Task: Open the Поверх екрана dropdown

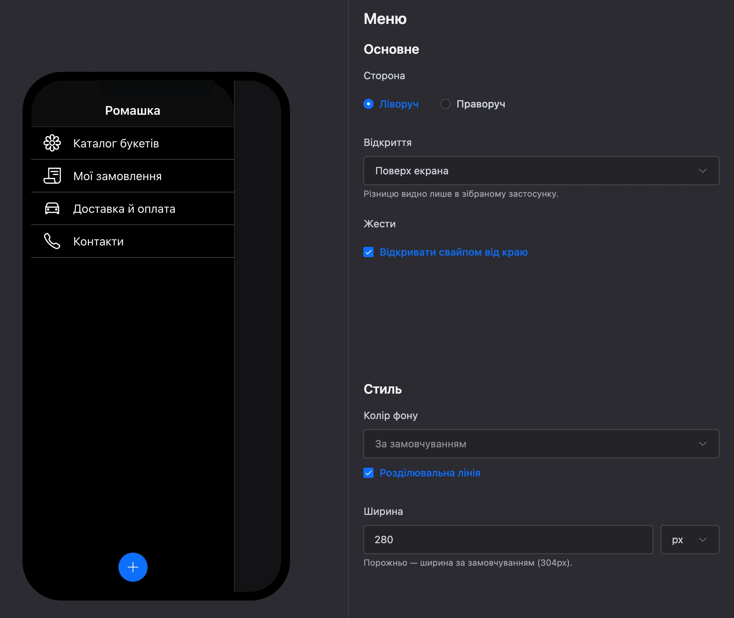Action: pos(541,171)
